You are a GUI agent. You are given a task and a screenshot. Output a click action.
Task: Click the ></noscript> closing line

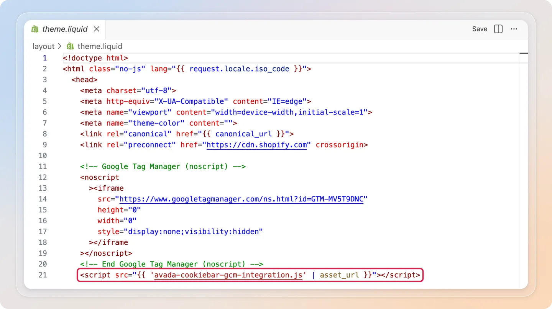click(107, 253)
